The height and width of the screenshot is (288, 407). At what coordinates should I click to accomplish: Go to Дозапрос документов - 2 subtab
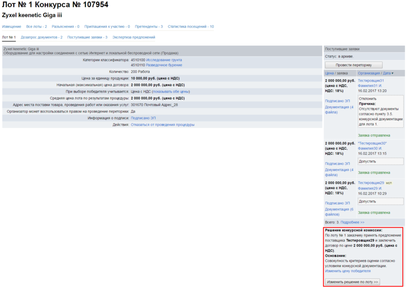point(42,38)
